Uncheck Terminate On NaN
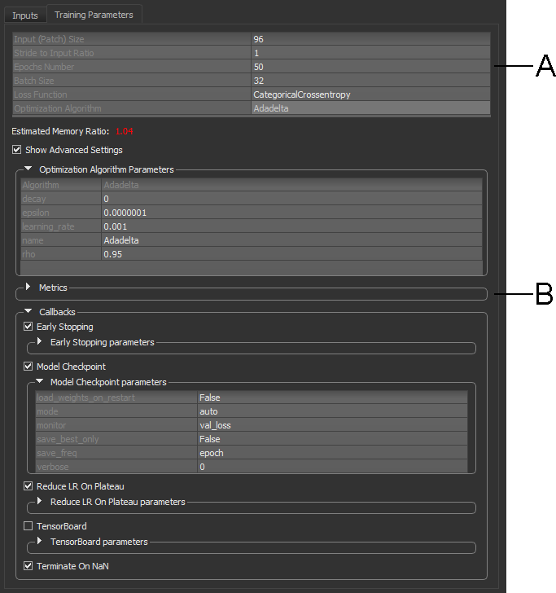The width and height of the screenshot is (556, 593). point(28,566)
